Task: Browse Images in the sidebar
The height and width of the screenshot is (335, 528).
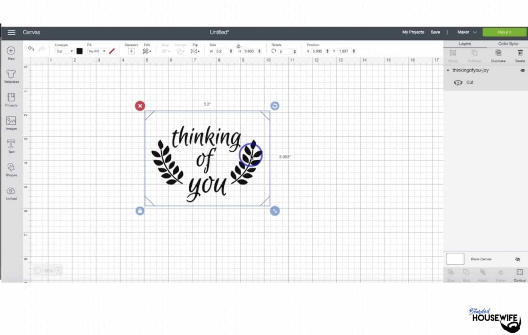Action: pyautogui.click(x=11, y=123)
